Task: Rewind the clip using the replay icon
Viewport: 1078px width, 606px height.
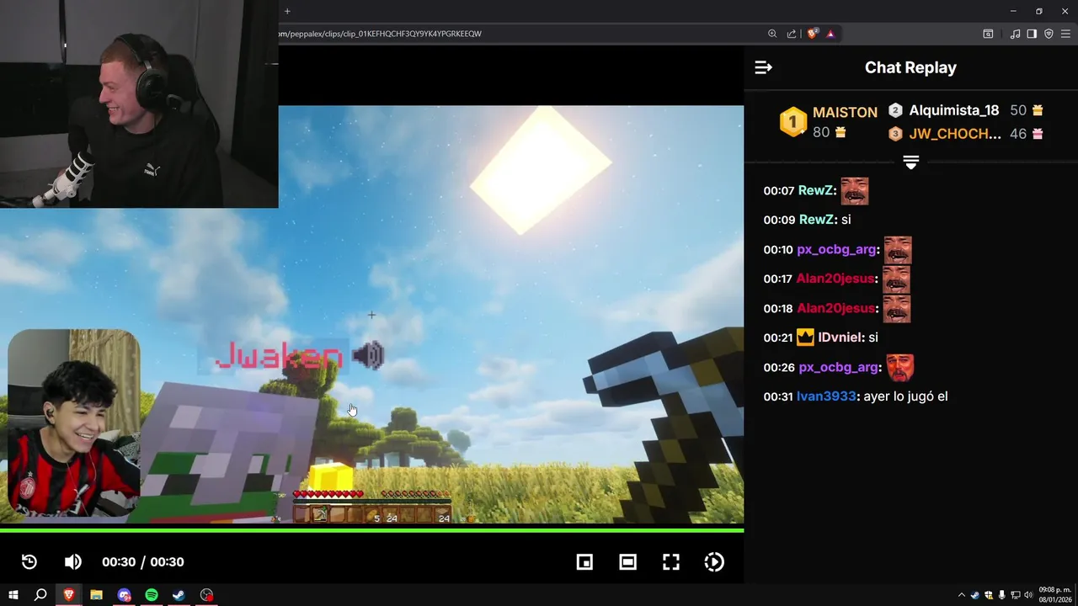Action: pos(29,562)
